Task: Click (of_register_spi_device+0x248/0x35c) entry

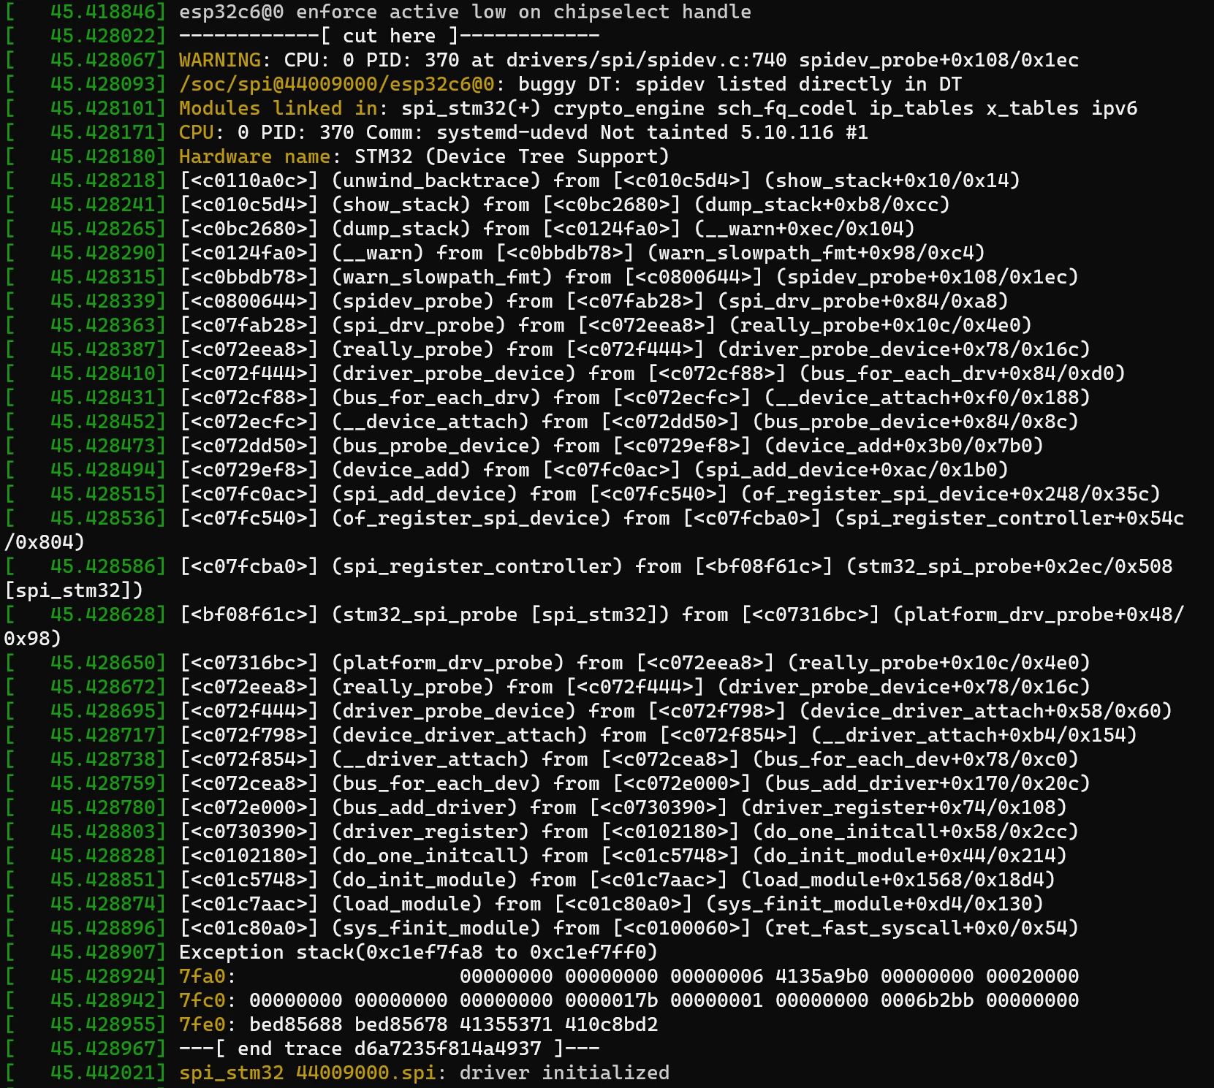Action: coord(951,494)
